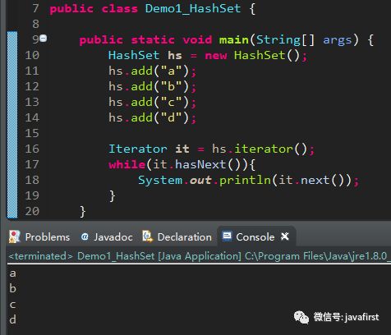Screen dimensions: 391x335
Task: Click line number 16 in gutter
Action: [32, 149]
